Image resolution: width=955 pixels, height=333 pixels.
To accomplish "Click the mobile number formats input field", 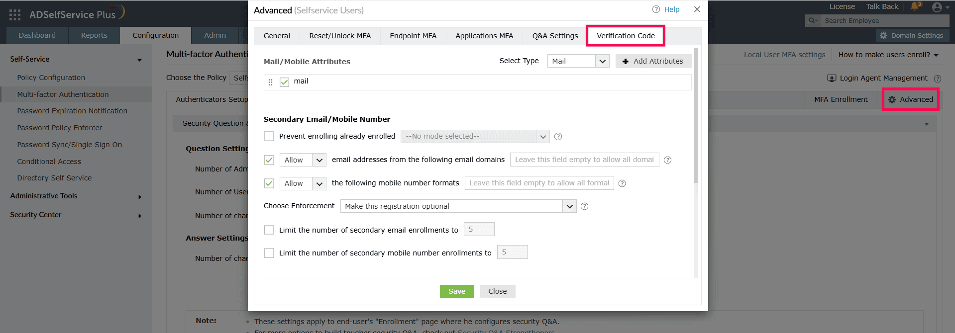I will [x=539, y=183].
